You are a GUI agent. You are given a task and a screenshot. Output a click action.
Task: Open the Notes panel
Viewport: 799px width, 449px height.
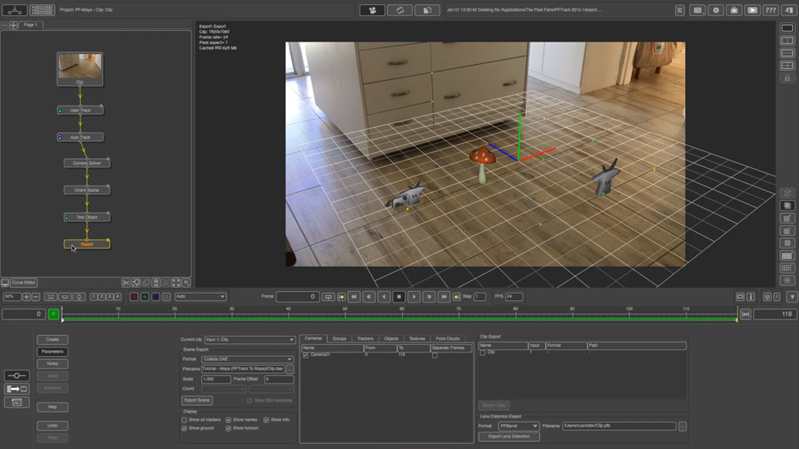click(52, 363)
